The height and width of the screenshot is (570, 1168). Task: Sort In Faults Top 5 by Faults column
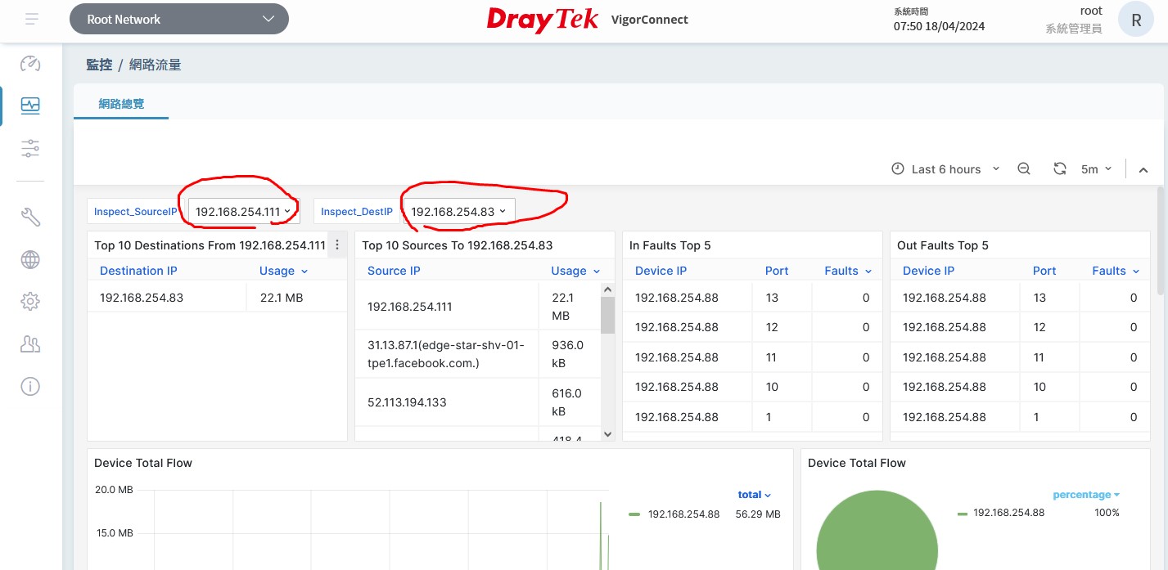tap(846, 271)
